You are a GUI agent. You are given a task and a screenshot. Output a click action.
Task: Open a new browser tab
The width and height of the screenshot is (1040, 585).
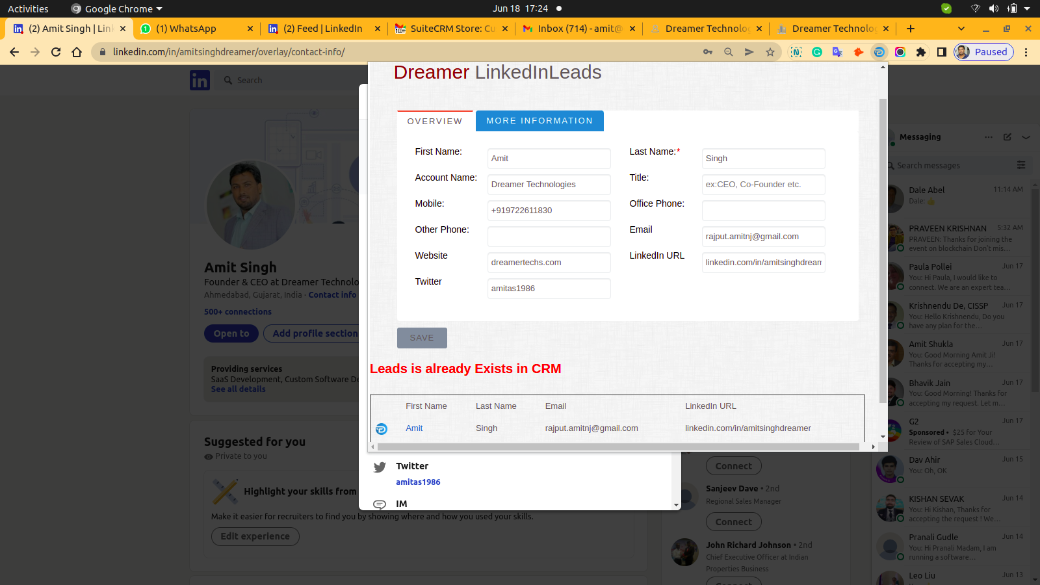pos(911,29)
